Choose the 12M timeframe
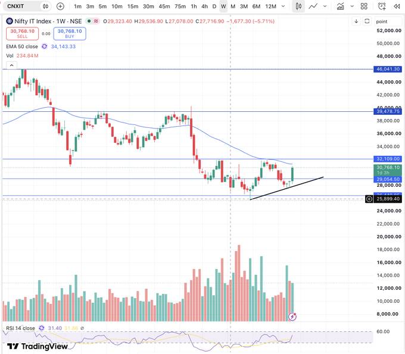Screen dimensions: 405x354 [x=270, y=6]
